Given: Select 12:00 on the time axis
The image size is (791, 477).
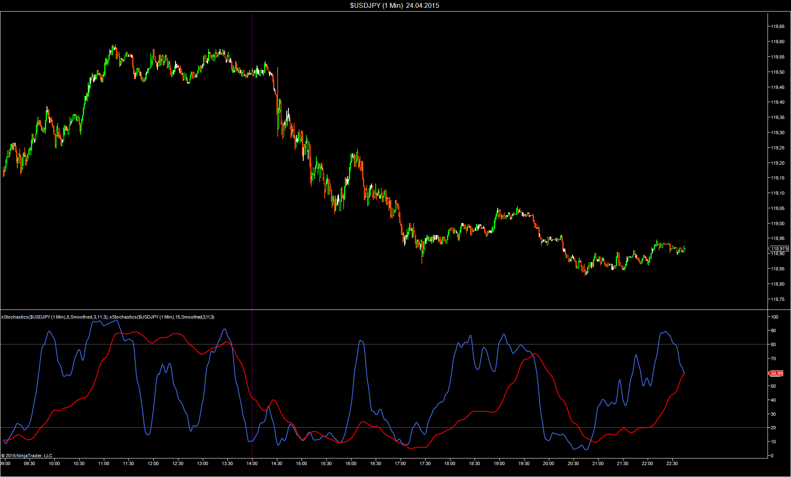Looking at the screenshot, I should click(153, 463).
